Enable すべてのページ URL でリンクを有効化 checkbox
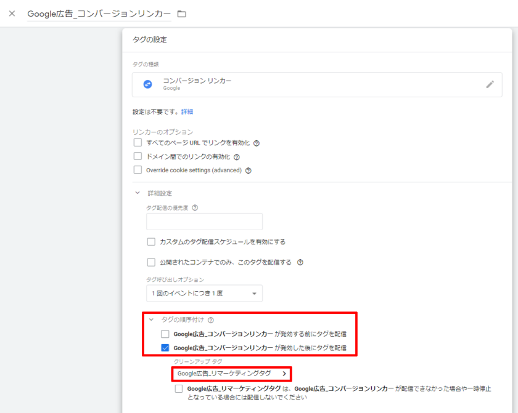This screenshot has width=518, height=413. click(138, 142)
